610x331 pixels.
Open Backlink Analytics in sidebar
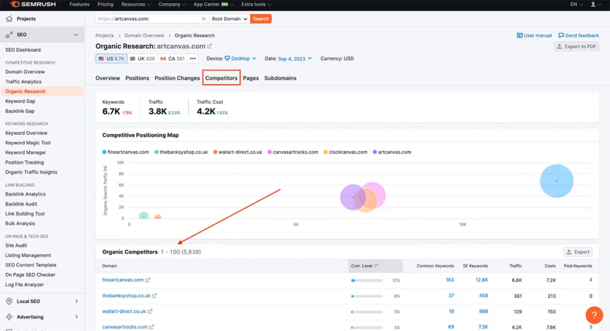[x=25, y=194]
